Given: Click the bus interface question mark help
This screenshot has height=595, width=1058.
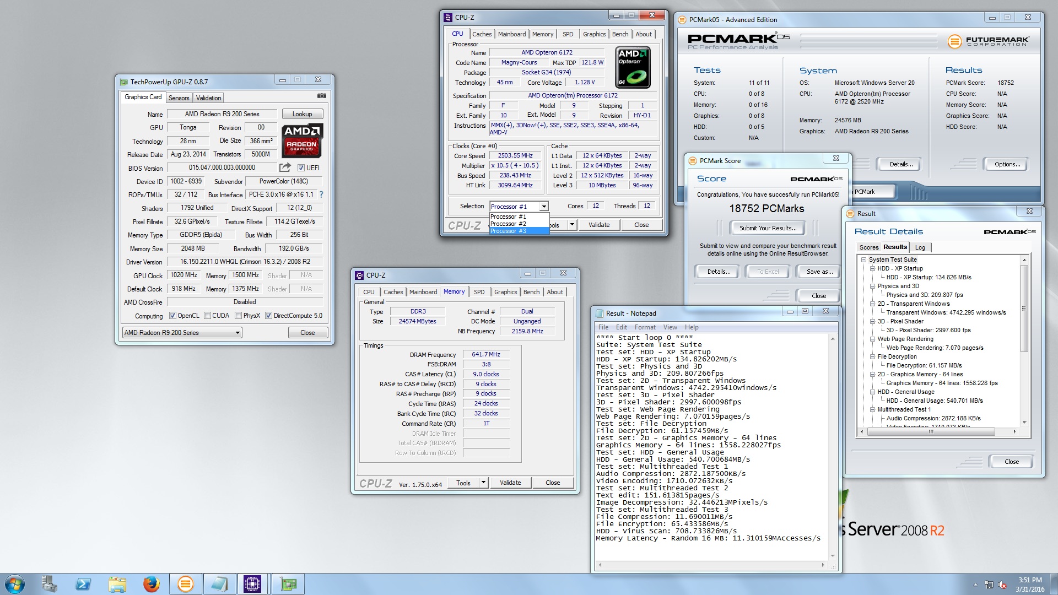Looking at the screenshot, I should pos(321,194).
